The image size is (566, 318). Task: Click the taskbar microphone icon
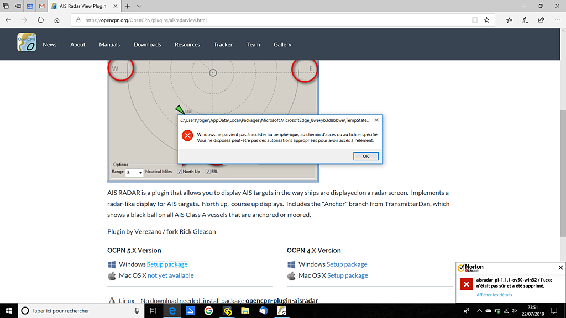click(137, 310)
